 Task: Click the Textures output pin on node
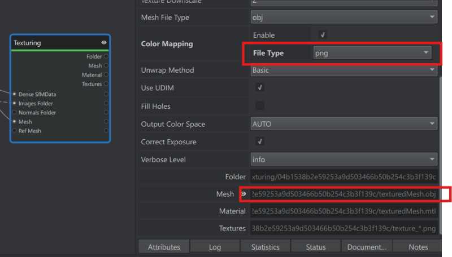click(106, 83)
